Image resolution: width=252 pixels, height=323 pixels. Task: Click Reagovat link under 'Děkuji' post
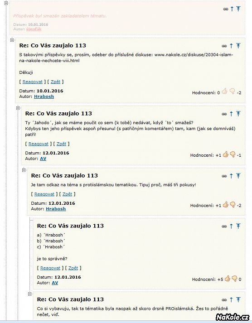pos(32,82)
